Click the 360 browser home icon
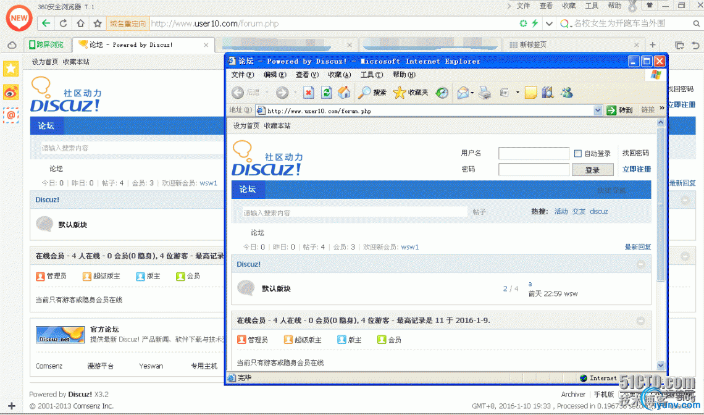The image size is (704, 415). [80, 23]
